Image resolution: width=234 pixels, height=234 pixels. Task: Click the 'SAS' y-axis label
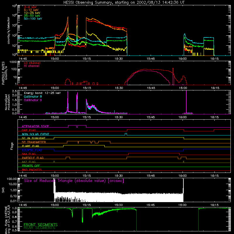(x=3, y=190)
